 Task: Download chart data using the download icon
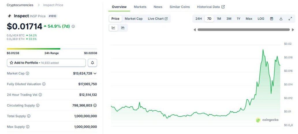281,19
